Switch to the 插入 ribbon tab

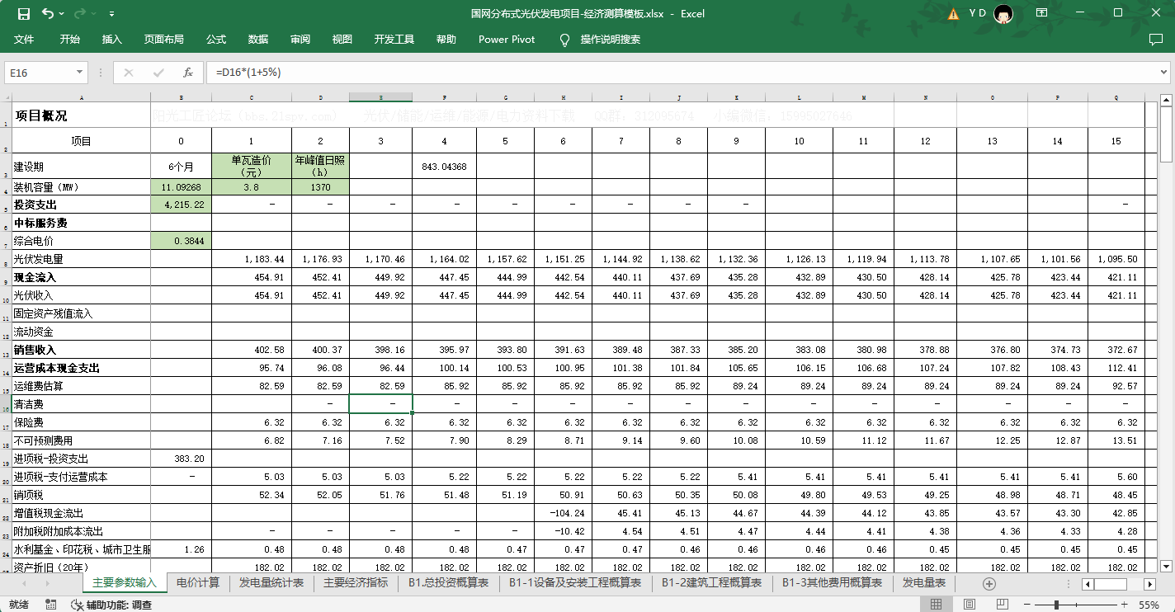[111, 39]
